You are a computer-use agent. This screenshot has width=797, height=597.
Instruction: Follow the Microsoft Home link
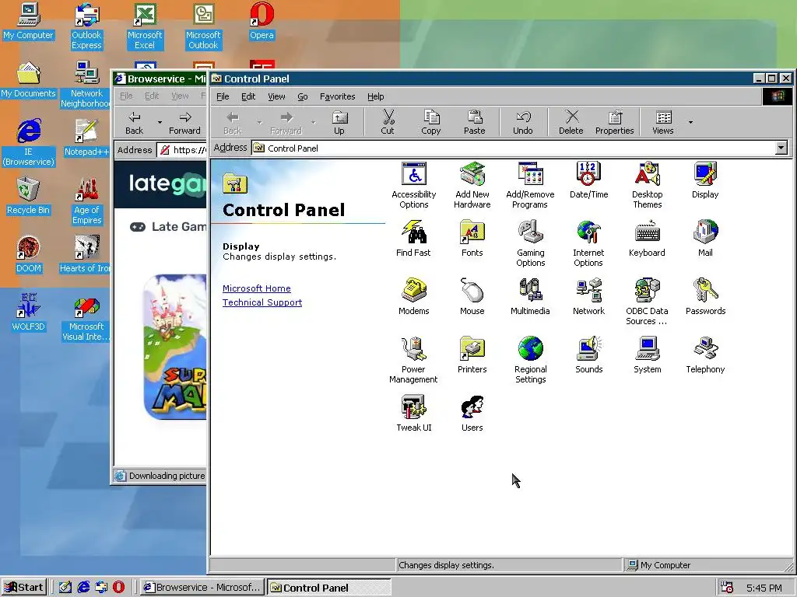click(x=257, y=288)
